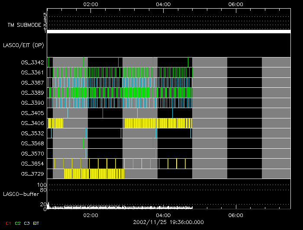Click the yellow block in OS_3729 row

tap(94, 173)
